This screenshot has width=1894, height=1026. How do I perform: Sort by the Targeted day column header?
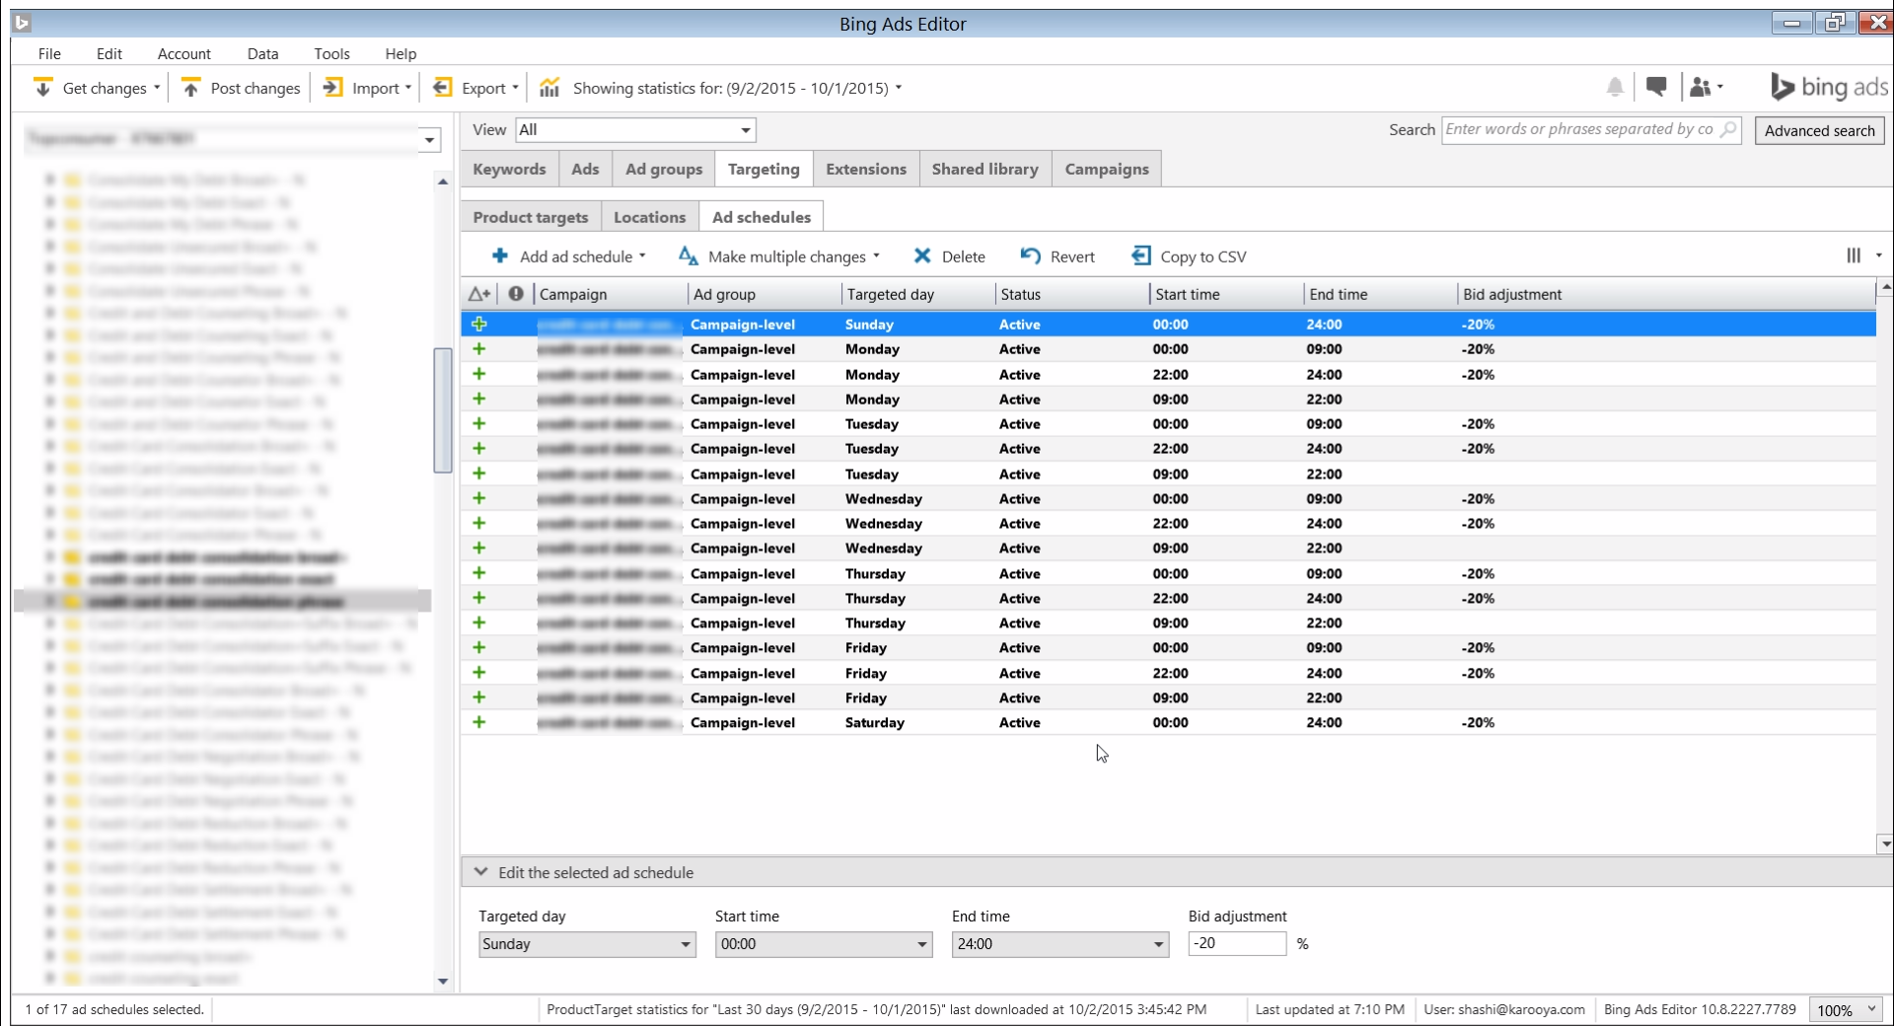[x=918, y=294]
